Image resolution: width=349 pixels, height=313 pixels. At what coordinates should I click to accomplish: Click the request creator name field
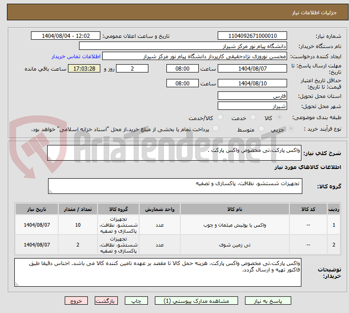click(x=195, y=56)
